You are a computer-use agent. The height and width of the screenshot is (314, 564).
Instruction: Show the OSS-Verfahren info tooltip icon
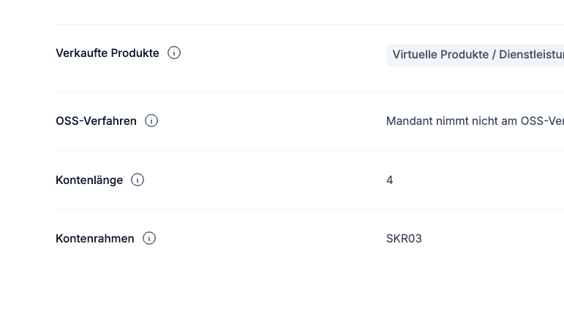(151, 120)
